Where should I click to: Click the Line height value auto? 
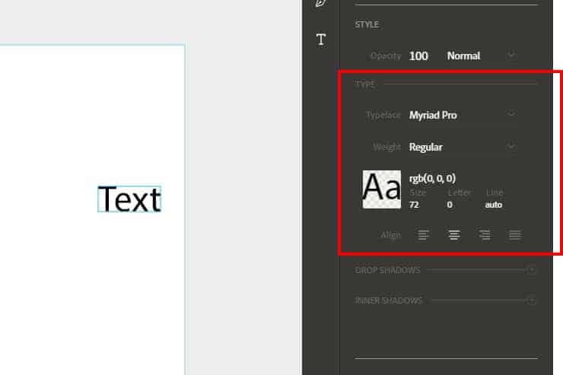coord(494,205)
